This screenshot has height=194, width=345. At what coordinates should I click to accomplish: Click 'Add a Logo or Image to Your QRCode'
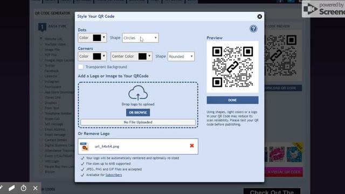pos(113,76)
